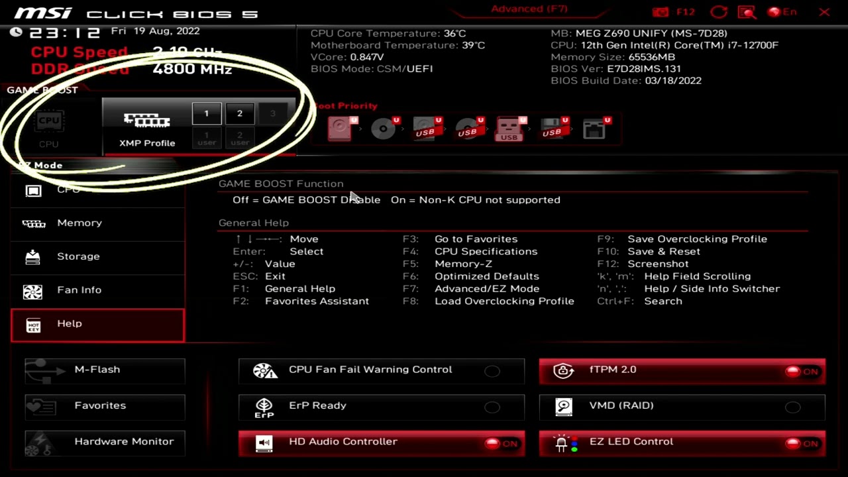Enable the VMD (RAID) switch
The image size is (848, 477).
pyautogui.click(x=792, y=407)
